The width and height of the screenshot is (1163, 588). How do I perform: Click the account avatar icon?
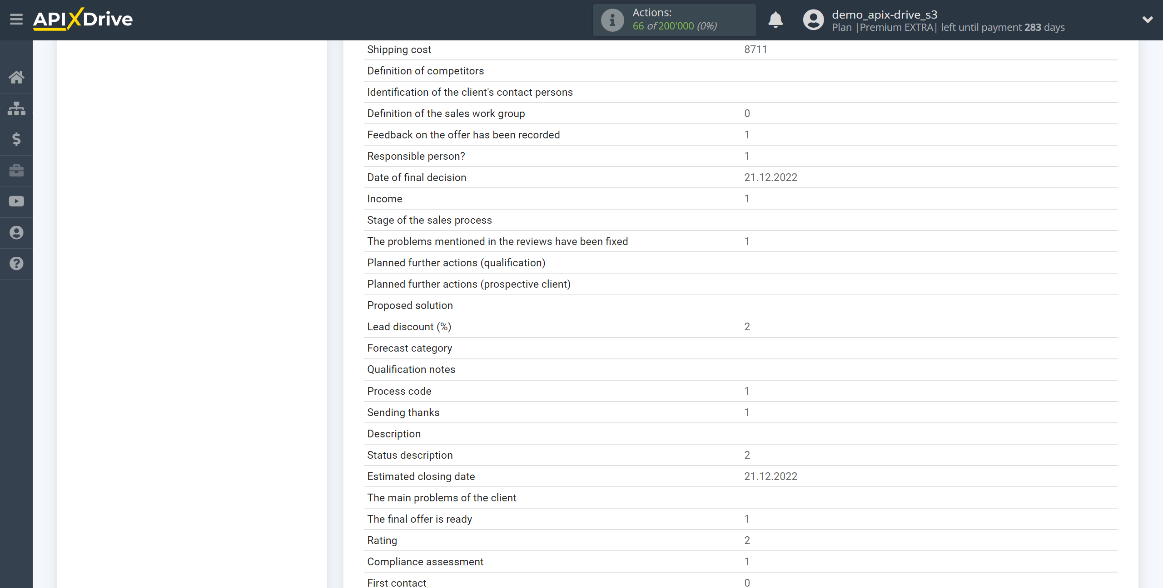[x=813, y=20]
